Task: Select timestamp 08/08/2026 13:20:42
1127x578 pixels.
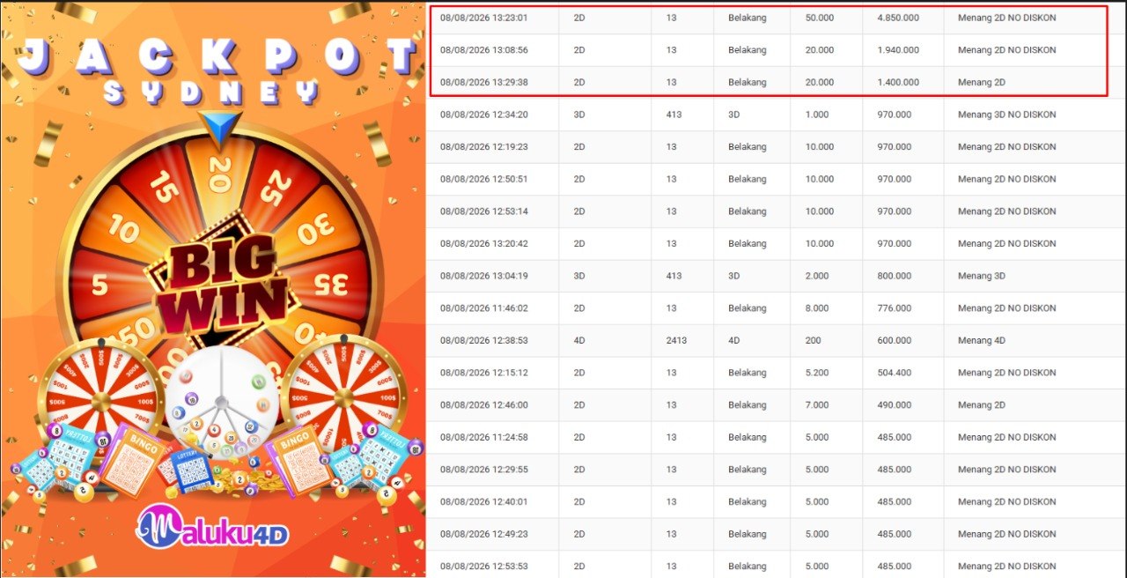Action: [x=483, y=243]
